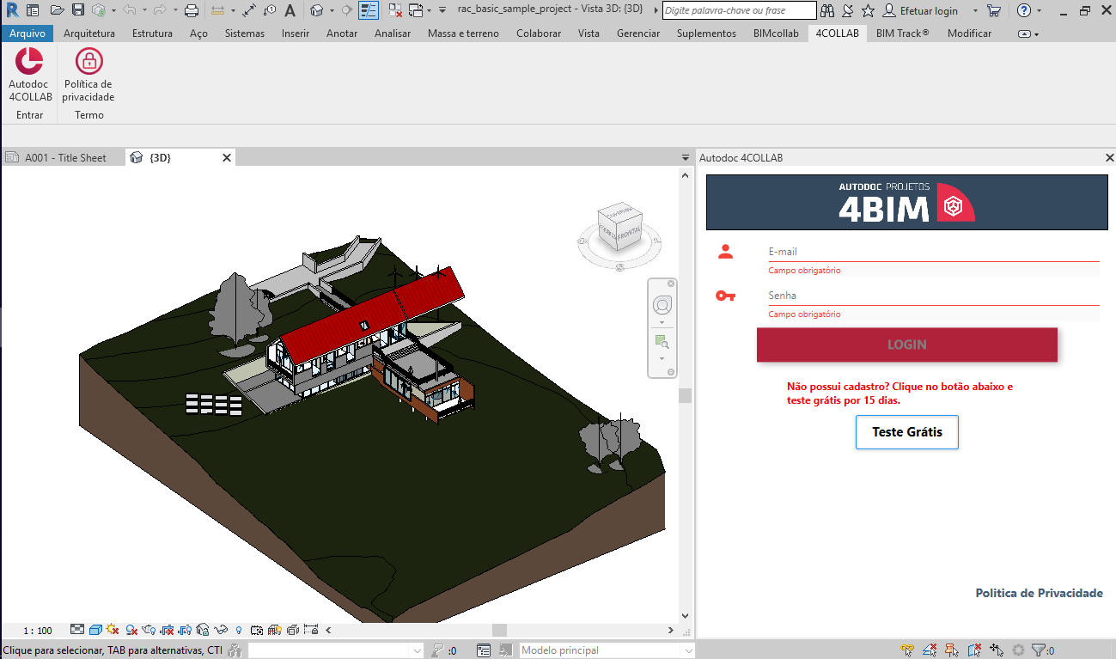Screen dimensions: 1116x659
Task: Click the ViewCube in the 3D view
Action: click(x=619, y=227)
